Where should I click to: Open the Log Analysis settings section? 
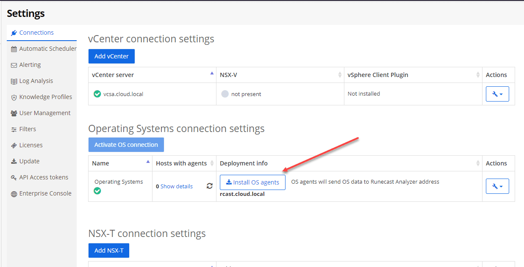tap(36, 81)
